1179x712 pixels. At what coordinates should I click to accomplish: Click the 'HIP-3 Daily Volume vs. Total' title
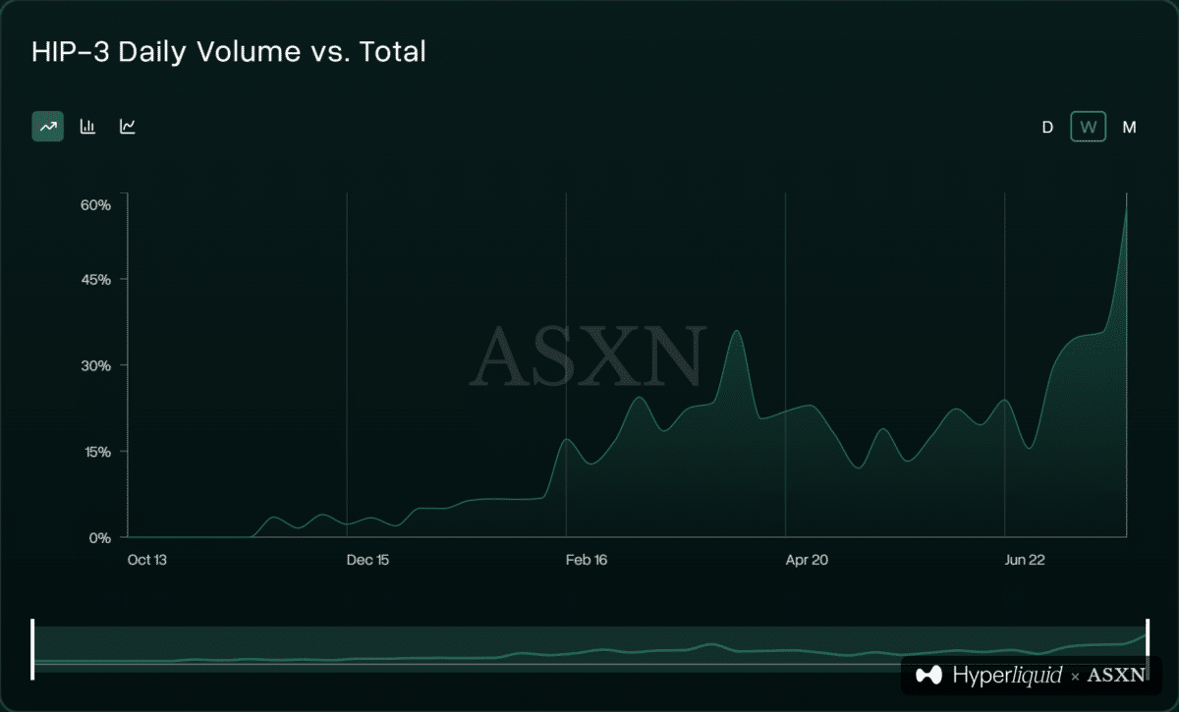click(229, 52)
